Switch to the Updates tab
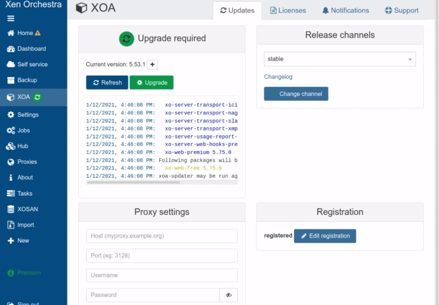439x305 pixels. pos(237,11)
